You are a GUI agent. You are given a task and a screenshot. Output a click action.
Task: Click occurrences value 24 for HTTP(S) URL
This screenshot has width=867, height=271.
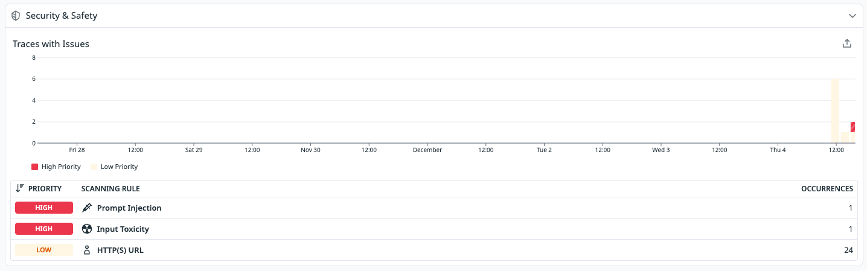(848, 250)
